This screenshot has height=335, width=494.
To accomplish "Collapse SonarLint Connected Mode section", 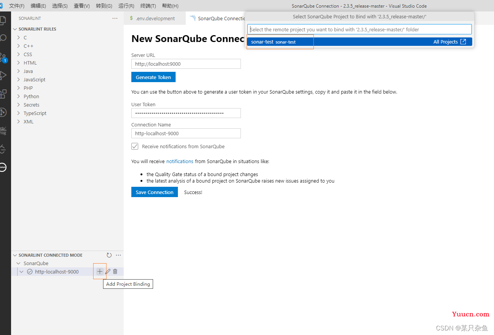I will [15, 255].
